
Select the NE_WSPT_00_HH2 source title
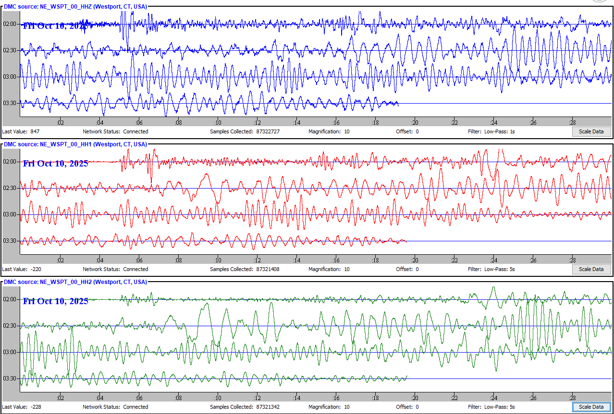(x=75, y=282)
